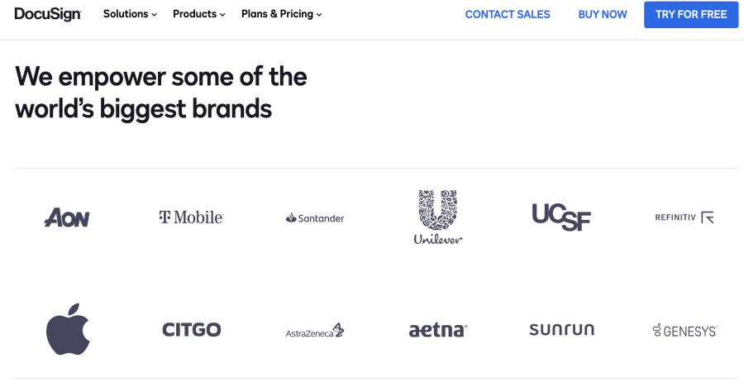Click the Genesys brand logo
The height and width of the screenshot is (392, 744).
[x=684, y=330]
